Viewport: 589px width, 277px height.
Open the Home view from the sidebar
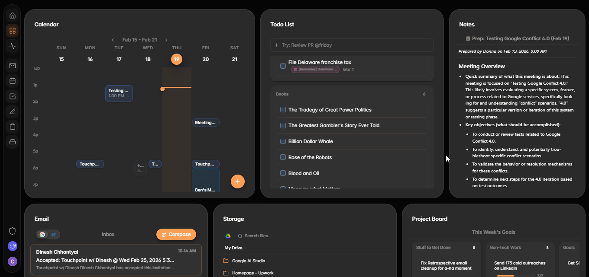tap(12, 15)
